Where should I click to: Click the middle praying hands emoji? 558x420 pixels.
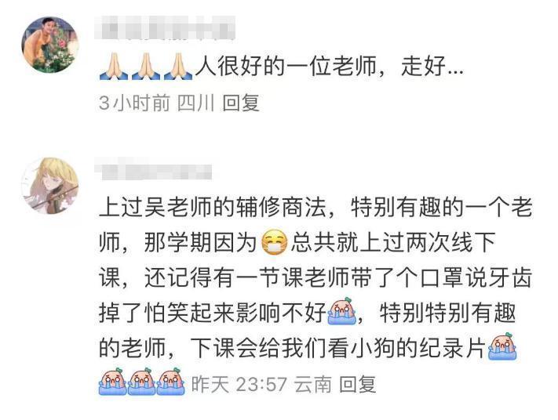[145, 66]
